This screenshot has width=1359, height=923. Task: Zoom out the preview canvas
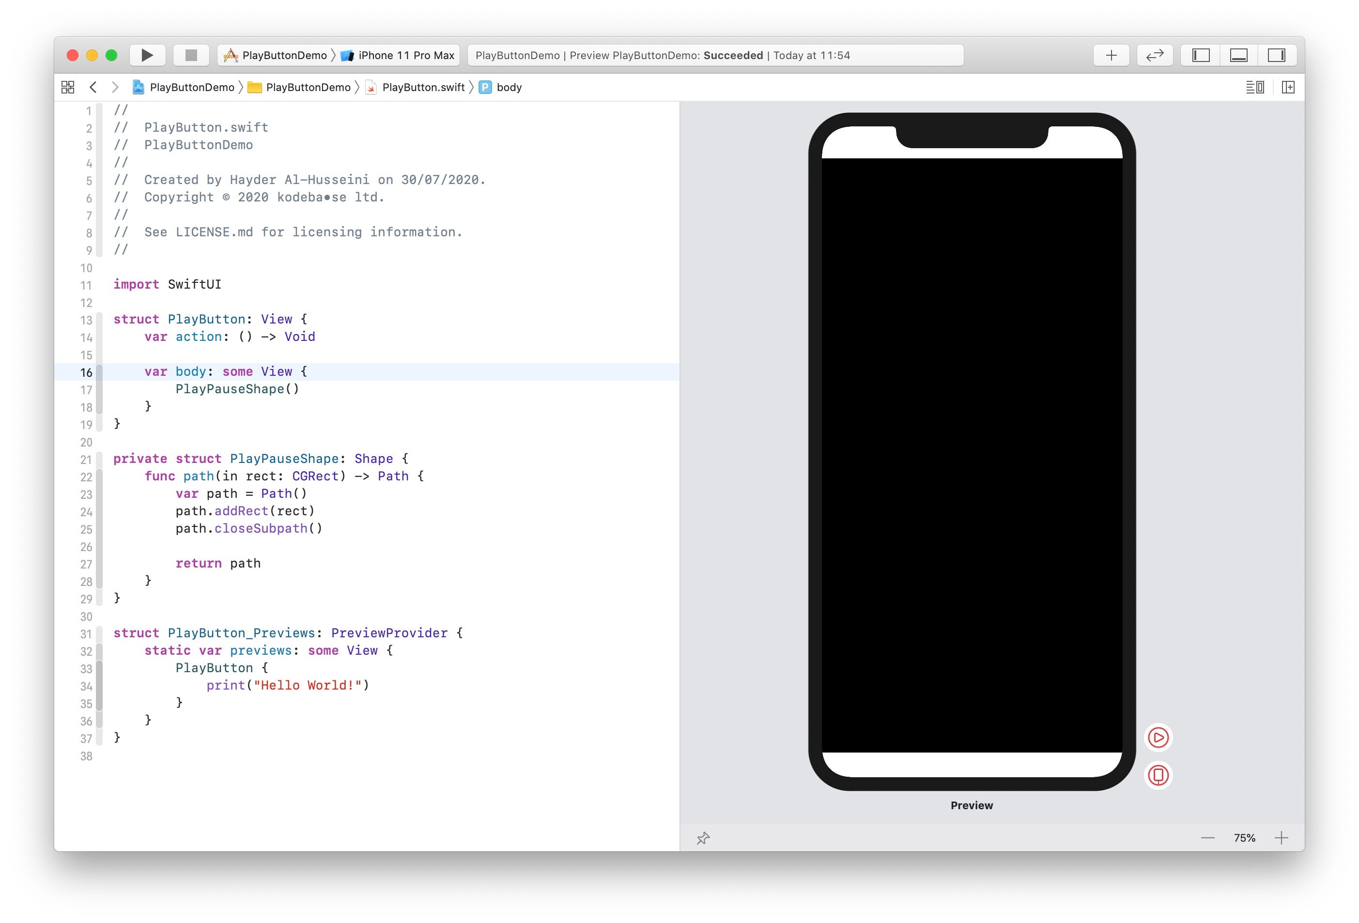[1207, 838]
